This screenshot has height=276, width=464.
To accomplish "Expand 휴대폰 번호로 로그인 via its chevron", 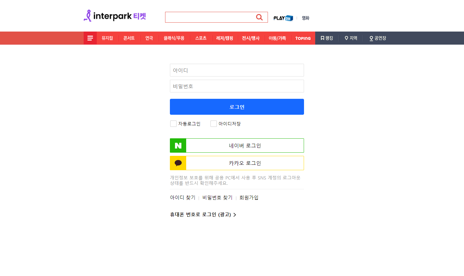I will coord(235,215).
